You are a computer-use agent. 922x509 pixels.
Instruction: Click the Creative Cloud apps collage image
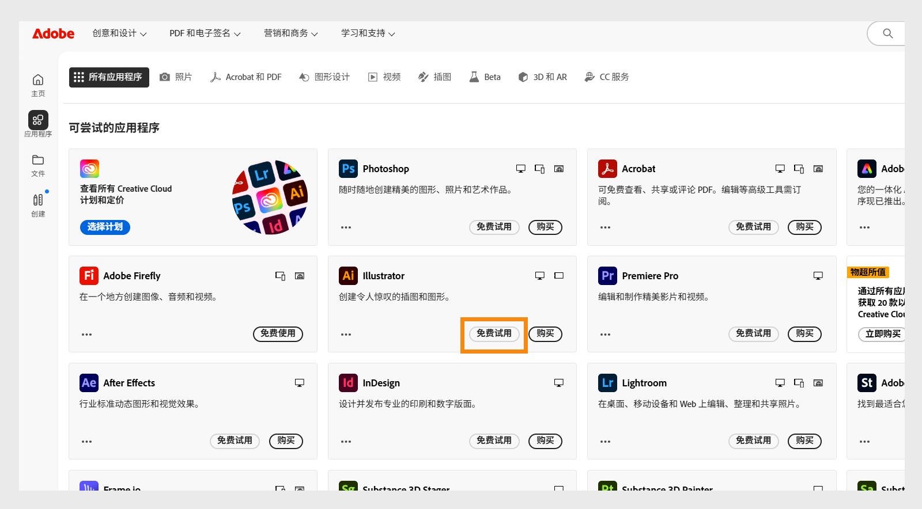tap(270, 197)
